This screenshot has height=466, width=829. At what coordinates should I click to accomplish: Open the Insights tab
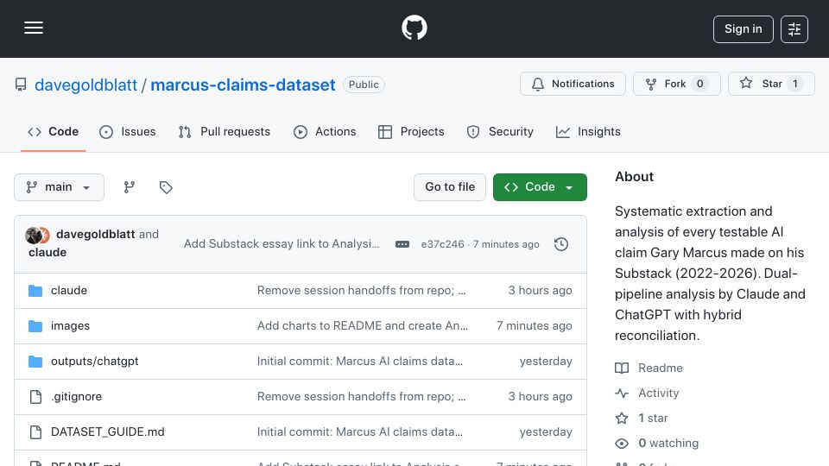pyautogui.click(x=588, y=131)
